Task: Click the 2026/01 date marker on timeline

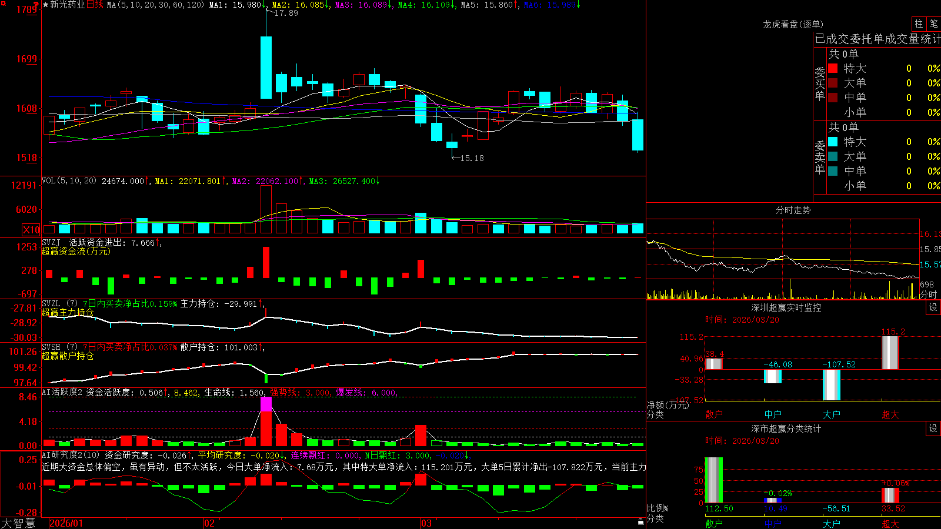Action: [x=66, y=523]
